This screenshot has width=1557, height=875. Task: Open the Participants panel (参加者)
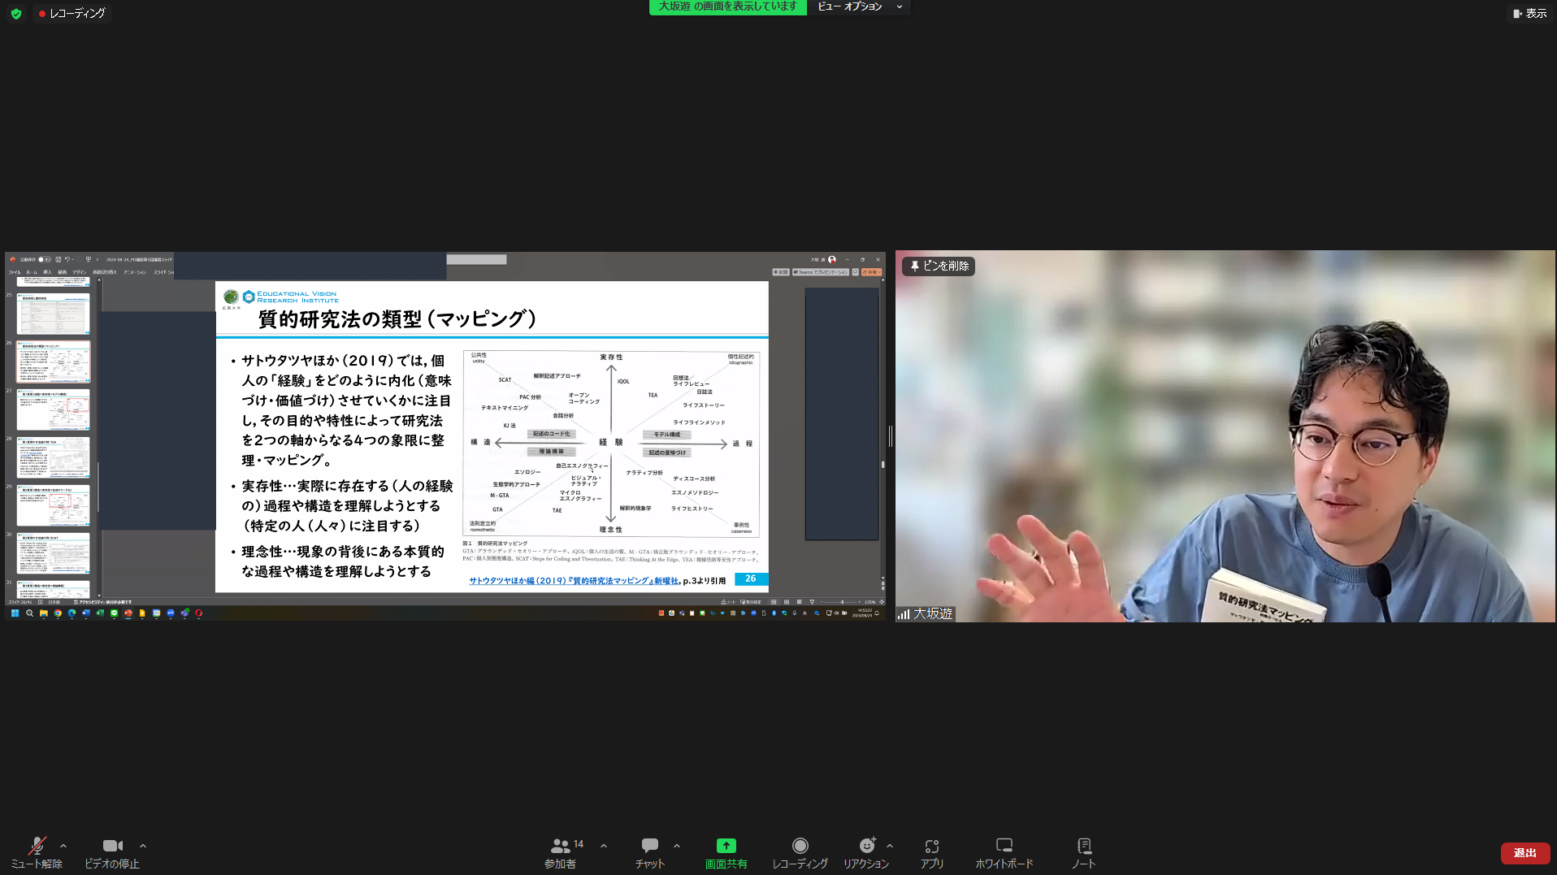point(561,852)
